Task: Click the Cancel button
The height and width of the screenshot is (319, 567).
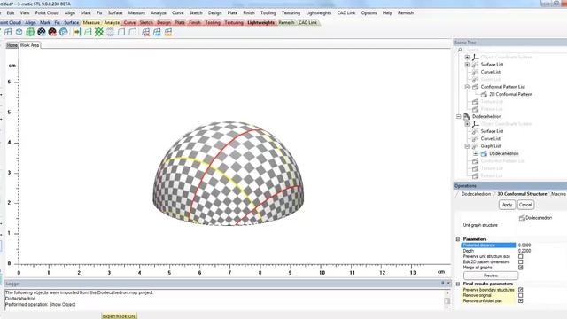Action: (525, 205)
